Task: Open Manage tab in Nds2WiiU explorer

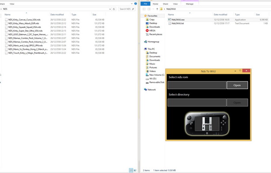Action: tap(190, 4)
